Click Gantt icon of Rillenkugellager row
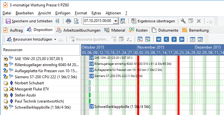The image size is (224, 115). [92, 64]
